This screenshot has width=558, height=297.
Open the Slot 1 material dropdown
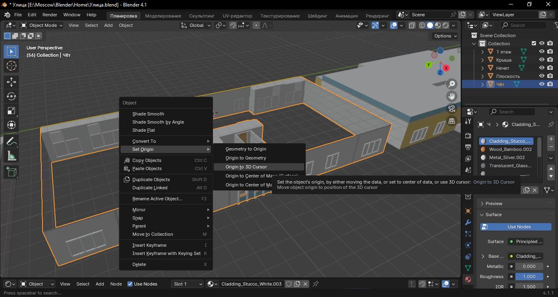click(188, 284)
